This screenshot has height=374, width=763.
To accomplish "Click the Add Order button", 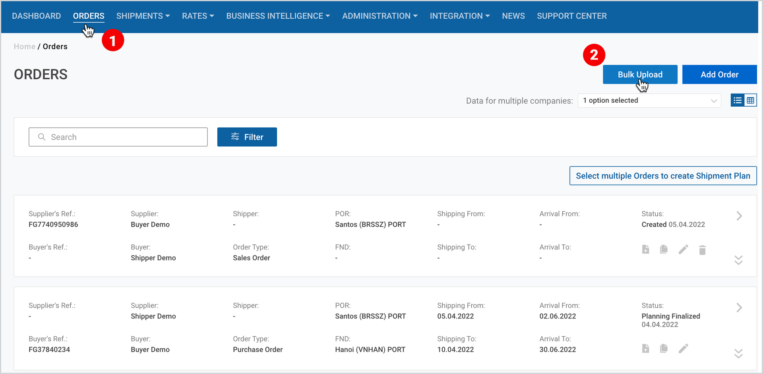I will (719, 75).
